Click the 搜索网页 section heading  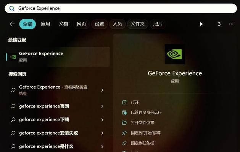18,74
